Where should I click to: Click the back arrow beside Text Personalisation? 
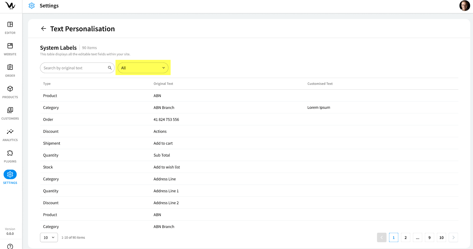tap(43, 29)
